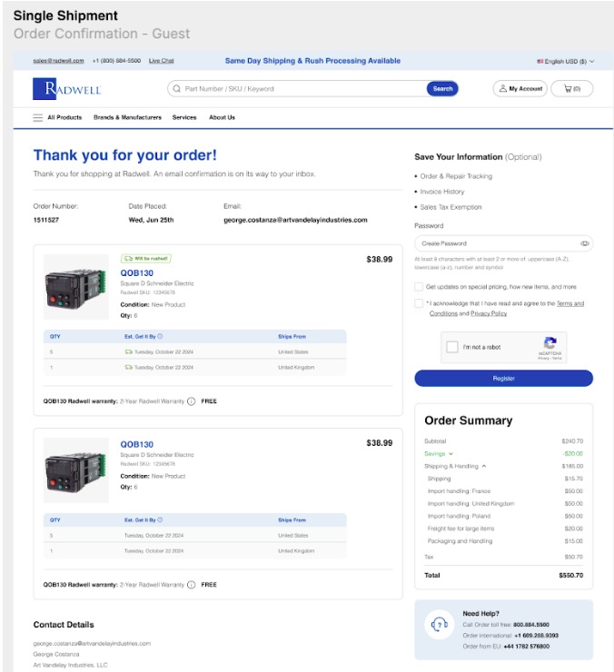The image size is (614, 672).
Task: Click the +1 (800) 884-5500 header phone
Action: click(x=116, y=61)
